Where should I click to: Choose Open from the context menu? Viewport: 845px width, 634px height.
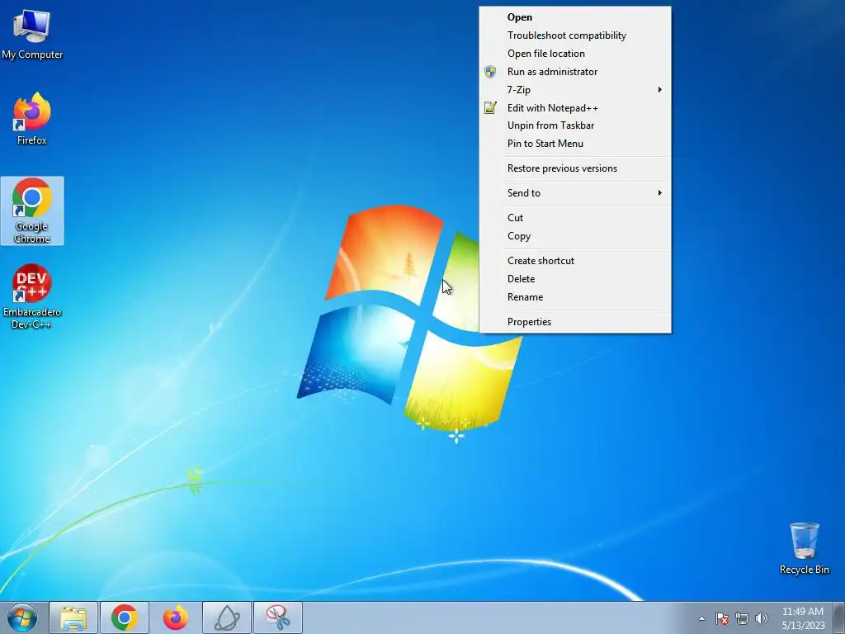pyautogui.click(x=575, y=17)
